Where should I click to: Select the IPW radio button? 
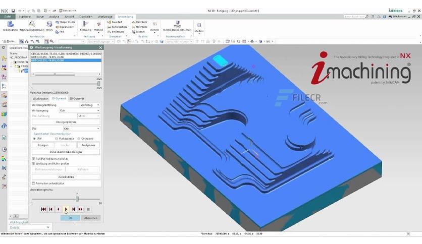click(34, 139)
